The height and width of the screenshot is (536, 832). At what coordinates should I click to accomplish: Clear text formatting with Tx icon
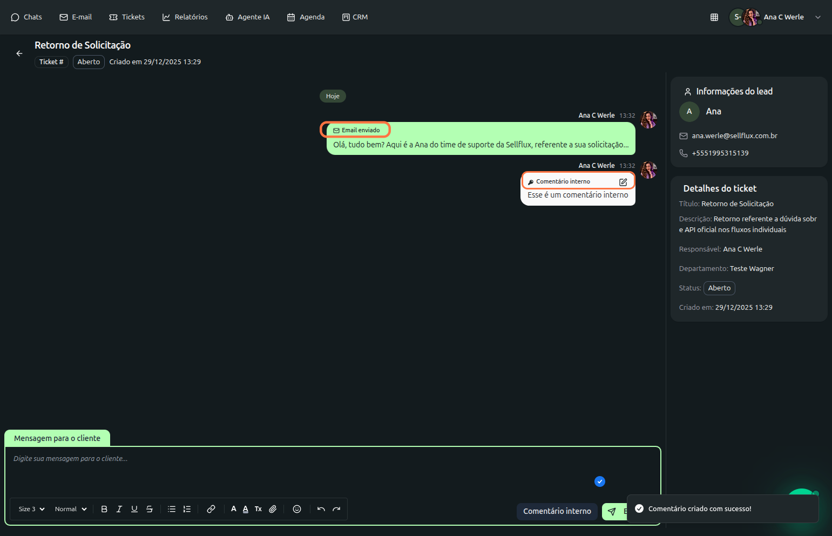(x=258, y=509)
